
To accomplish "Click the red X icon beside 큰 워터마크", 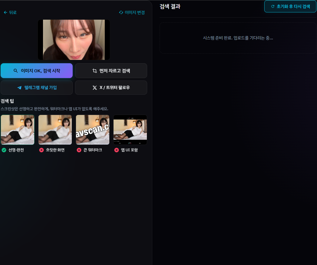I will pos(79,150).
